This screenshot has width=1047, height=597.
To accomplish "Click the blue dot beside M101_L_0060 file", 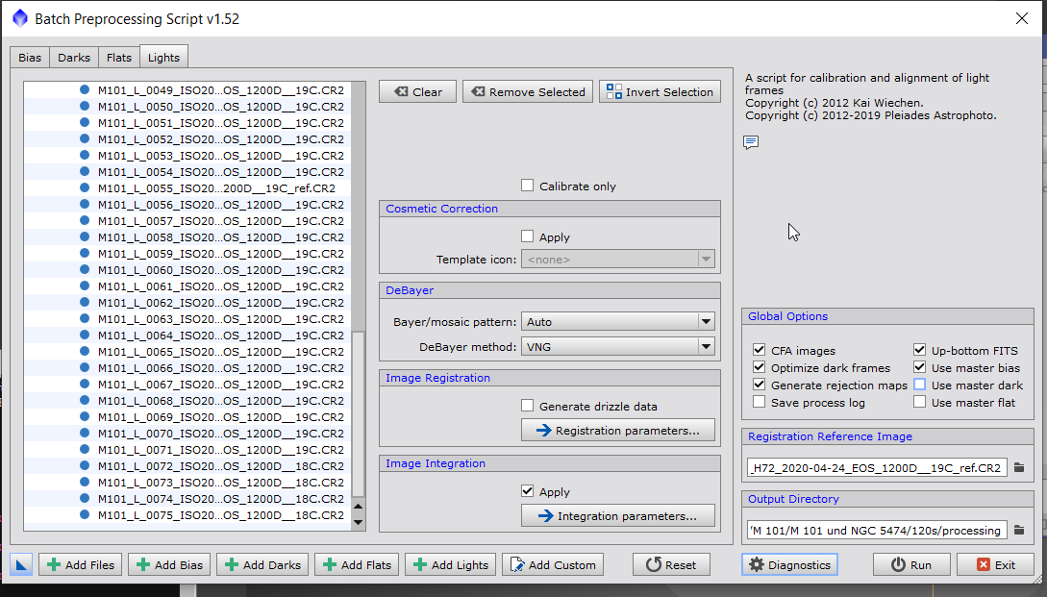I will click(x=85, y=269).
